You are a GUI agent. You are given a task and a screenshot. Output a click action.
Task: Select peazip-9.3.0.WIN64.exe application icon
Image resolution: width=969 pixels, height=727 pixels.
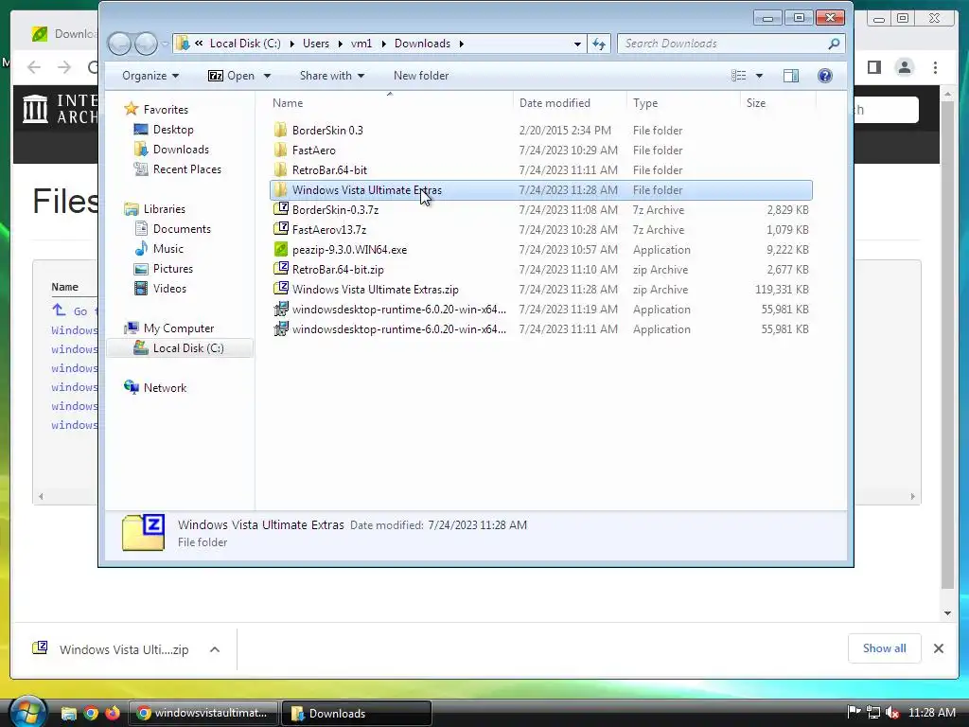coord(281,249)
